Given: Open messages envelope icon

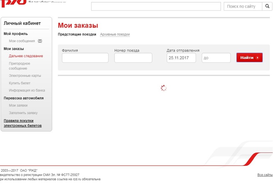Looking at the screenshot, I should click(x=40, y=41).
